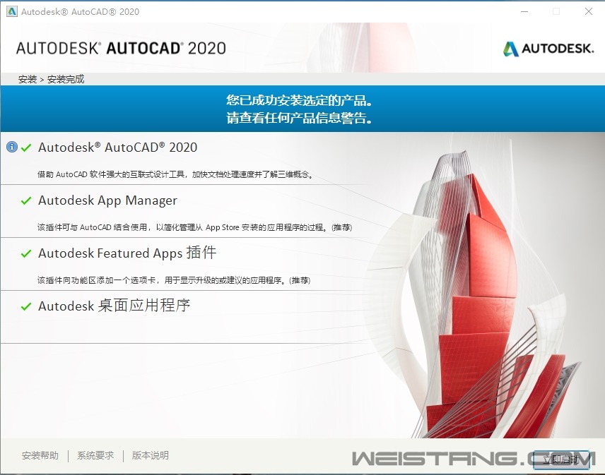
Task: Select the Autodesk 桌面应用程序 title
Action: point(114,306)
